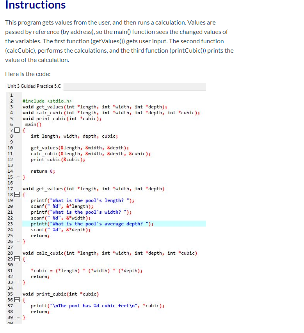Click the closing brace on line 26
The width and height of the screenshot is (304, 333).
point(24,241)
